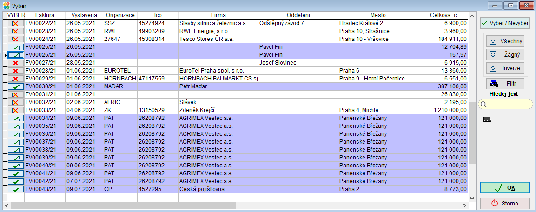Close the Vyber window
Image resolution: width=536 pixels, height=212 pixels.
click(x=527, y=5)
